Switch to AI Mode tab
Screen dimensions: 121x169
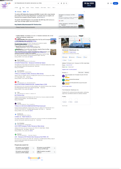pos(16,7)
